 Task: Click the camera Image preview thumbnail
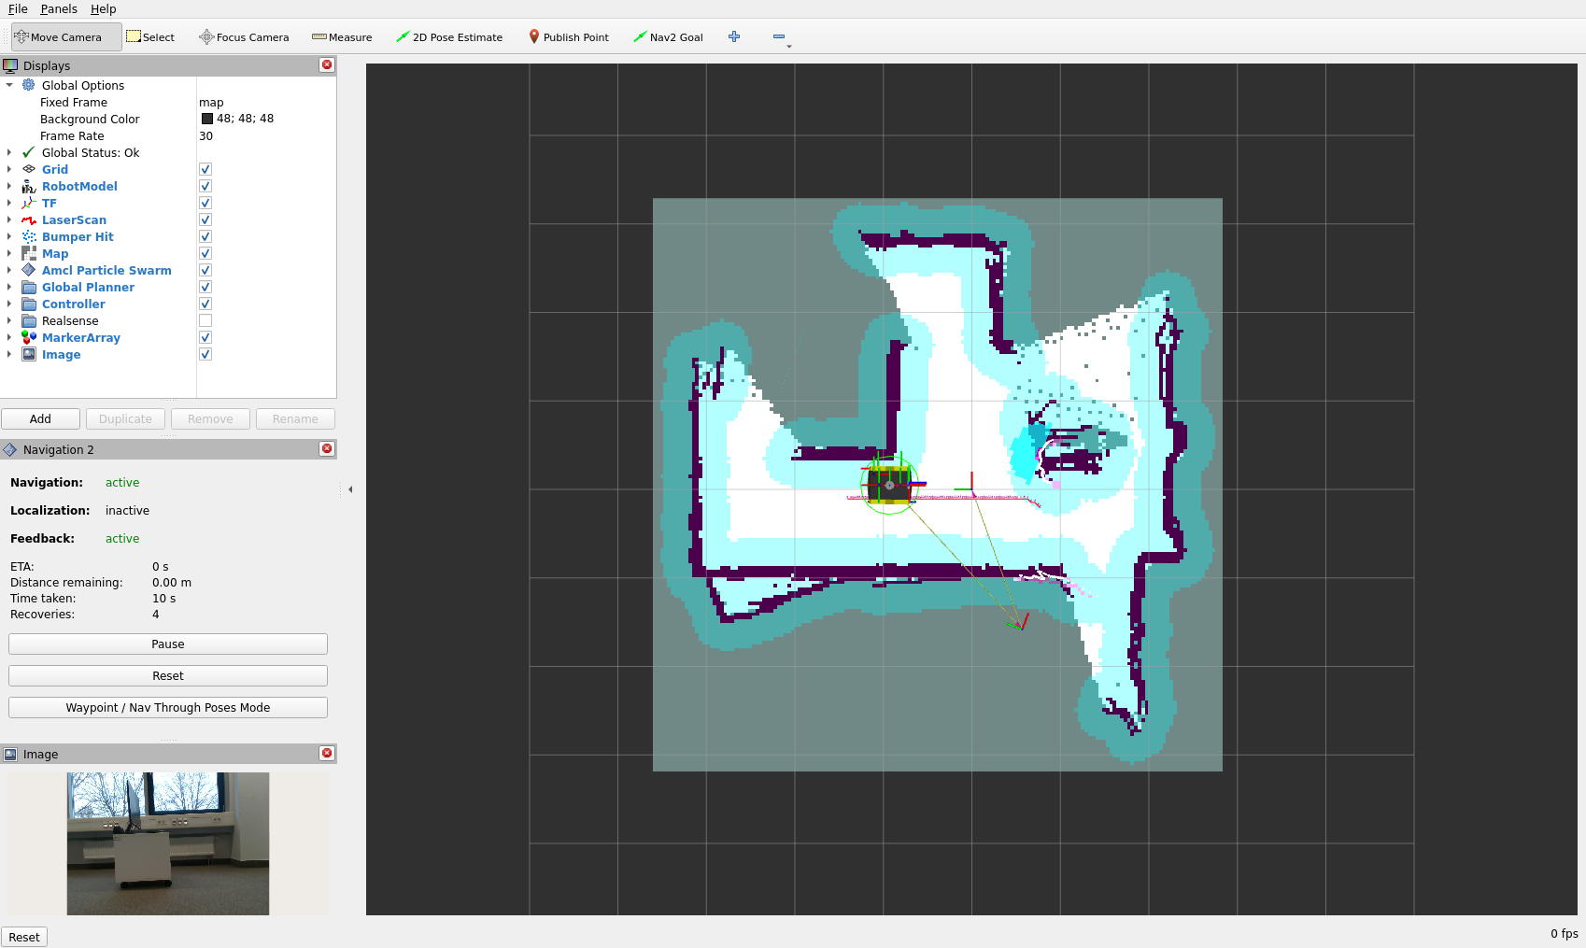168,843
